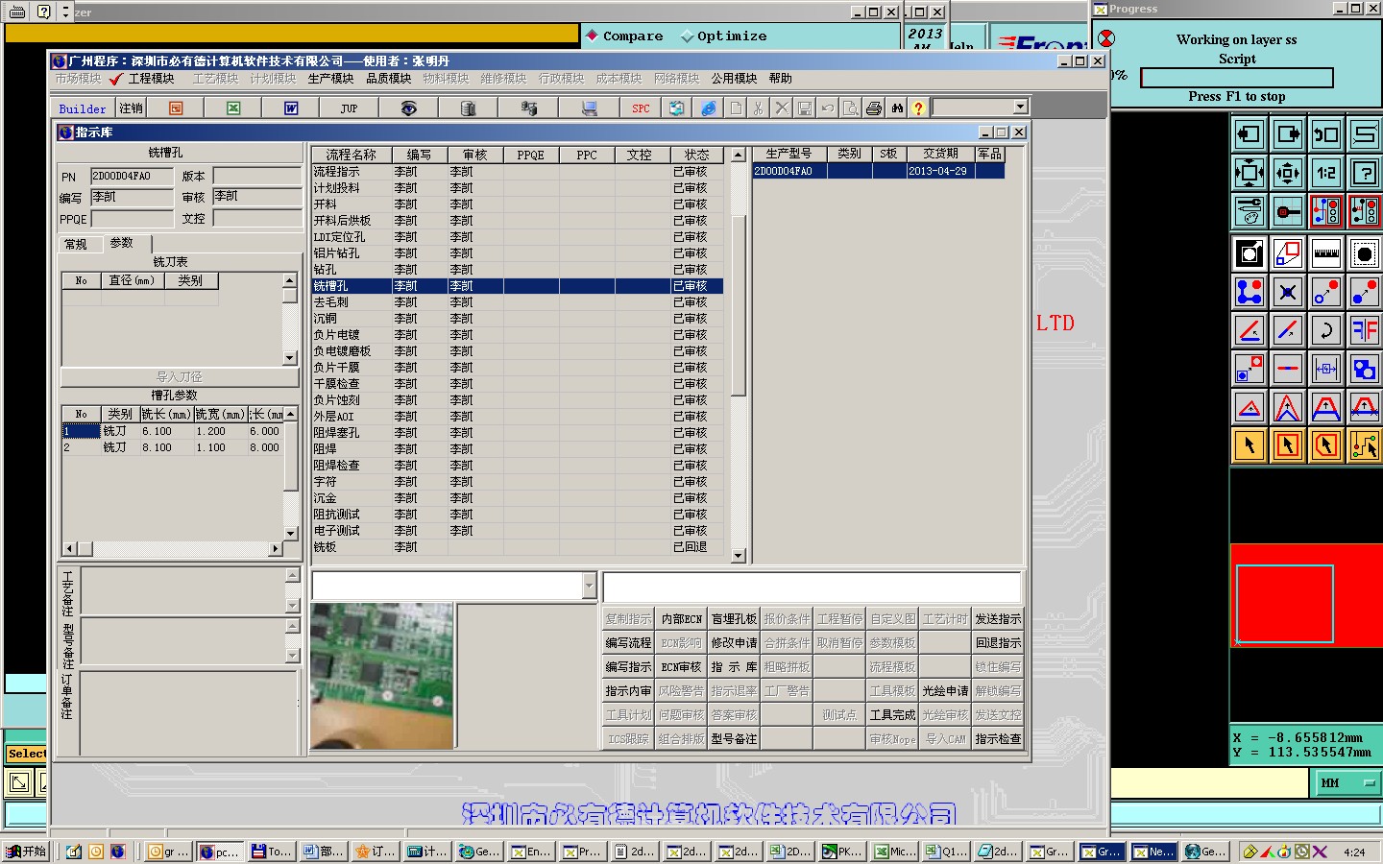Select the 沉铜 row in the process list
The image size is (1383, 864).
[x=517, y=319]
